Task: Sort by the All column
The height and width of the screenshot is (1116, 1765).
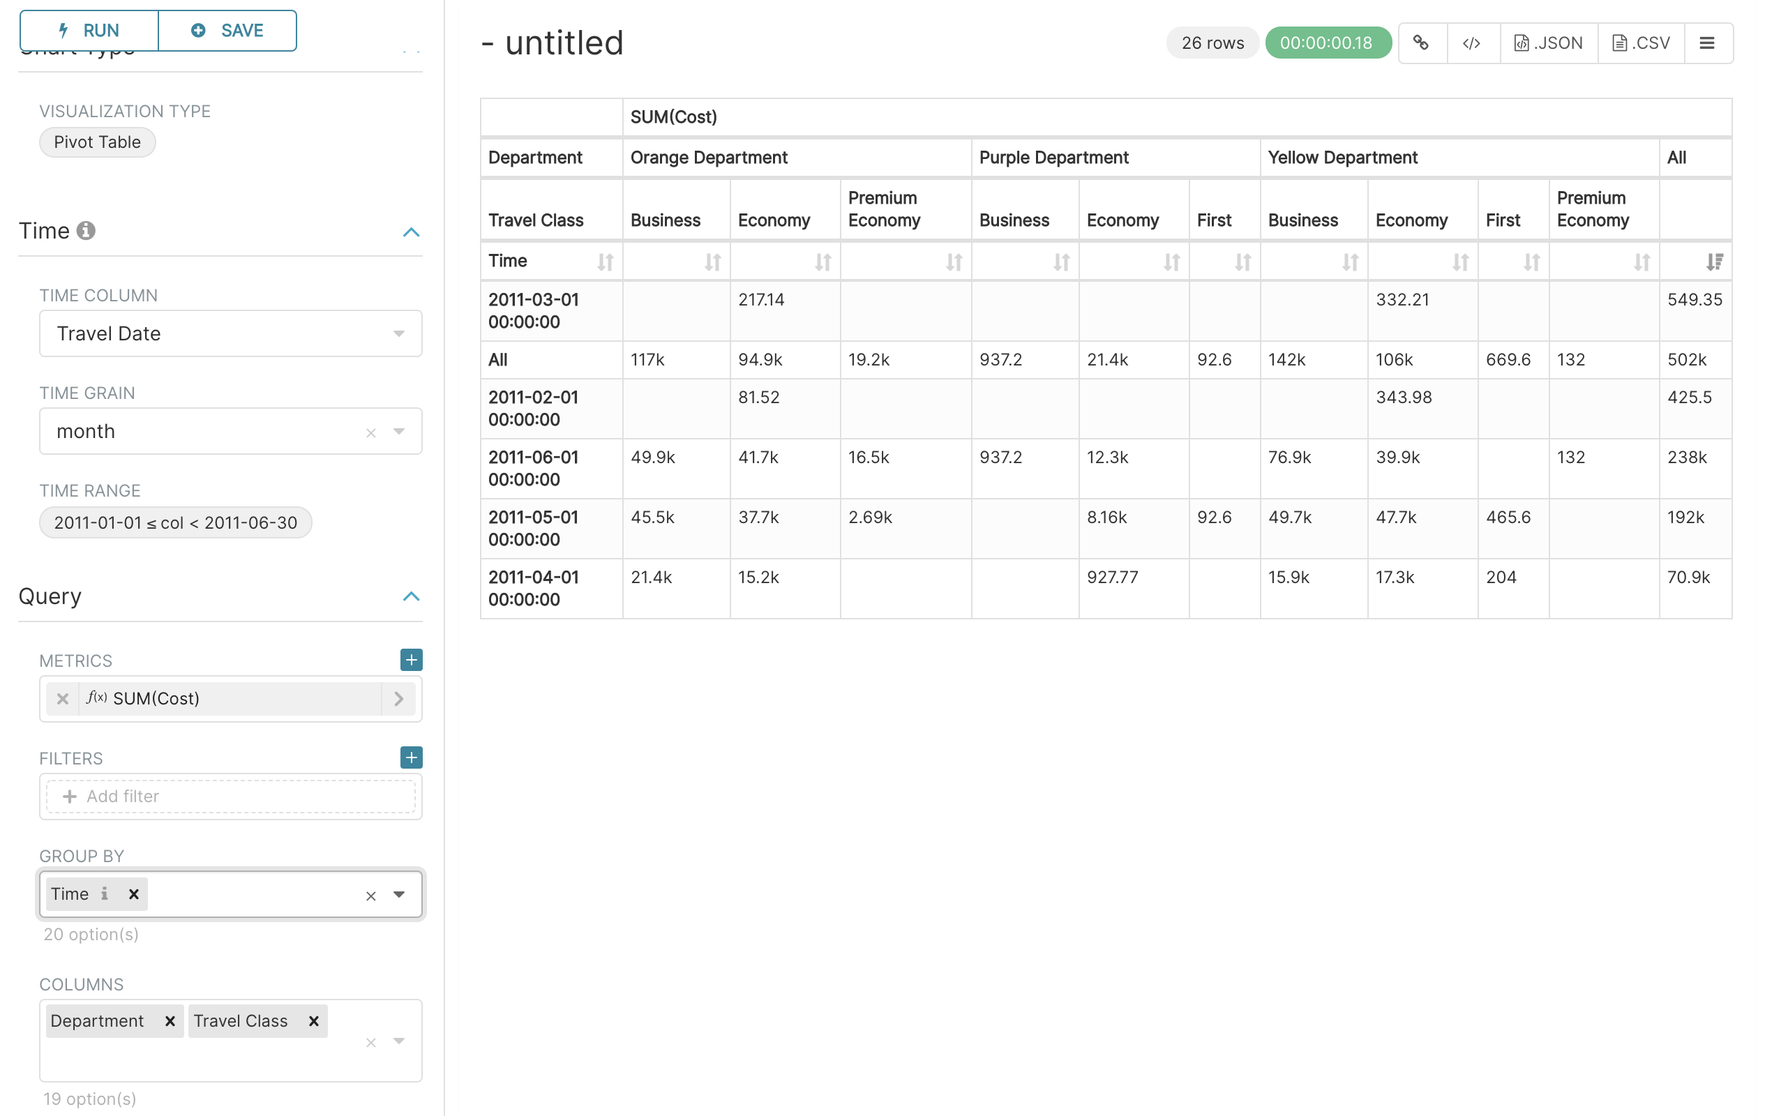Action: [1713, 262]
